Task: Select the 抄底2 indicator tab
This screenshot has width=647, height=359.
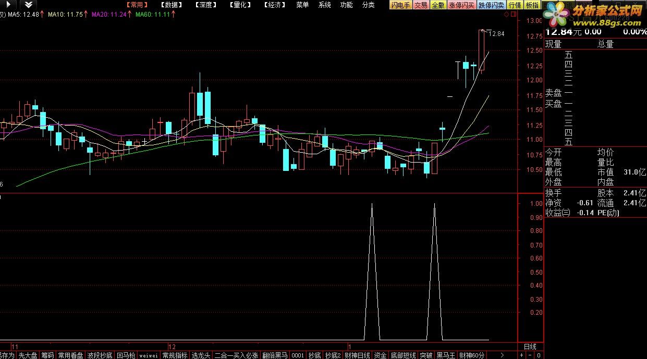Action: (x=333, y=355)
